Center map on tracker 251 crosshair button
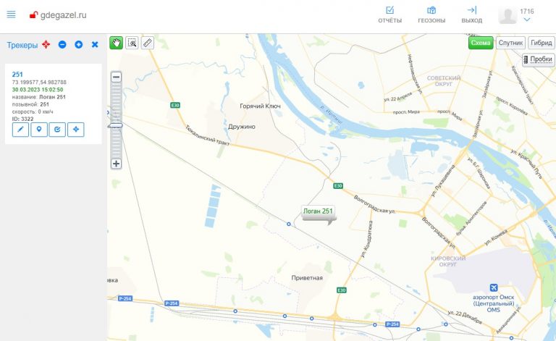 point(76,130)
